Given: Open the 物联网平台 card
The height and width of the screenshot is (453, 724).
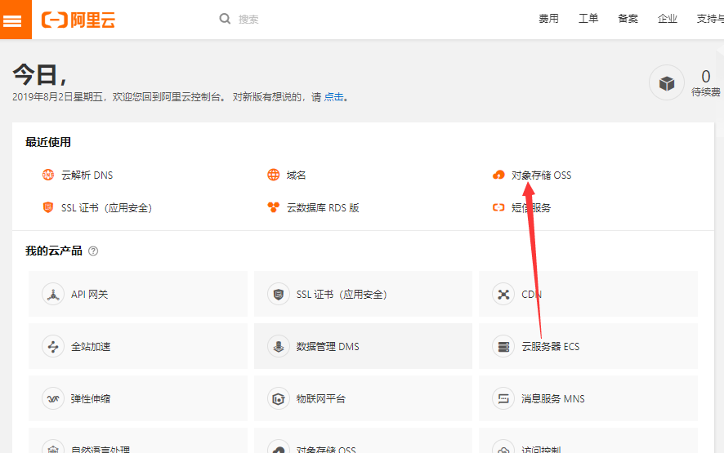Looking at the screenshot, I should 363,398.
